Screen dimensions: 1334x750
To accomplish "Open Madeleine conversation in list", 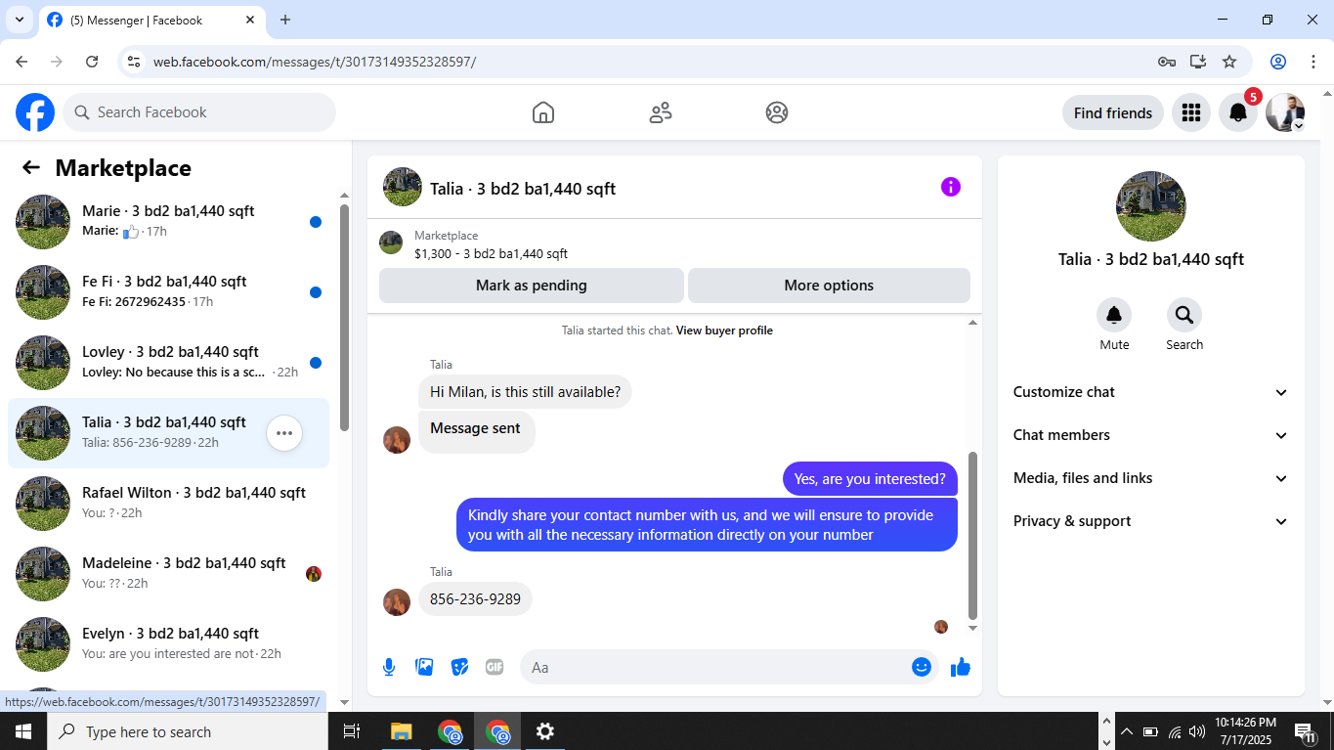I will tap(168, 574).
